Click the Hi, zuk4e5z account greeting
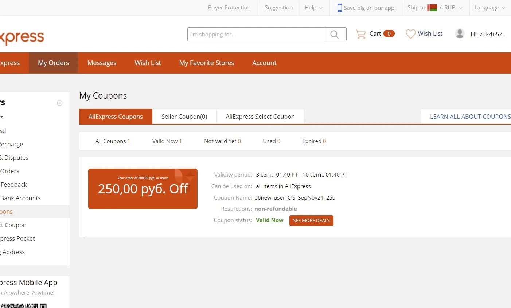 488,34
